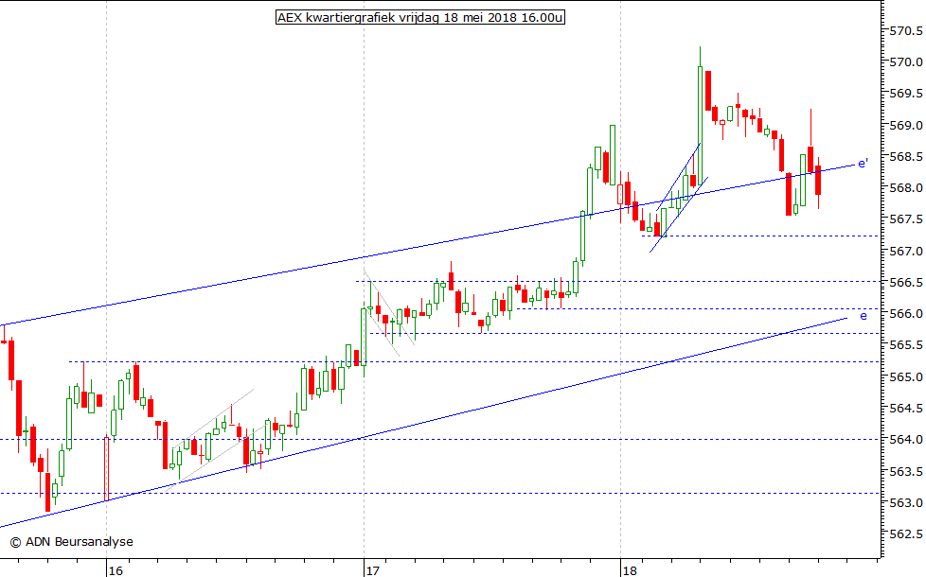The height and width of the screenshot is (577, 926).
Task: Click the 563.5 price axis label
Action: pyautogui.click(x=906, y=471)
